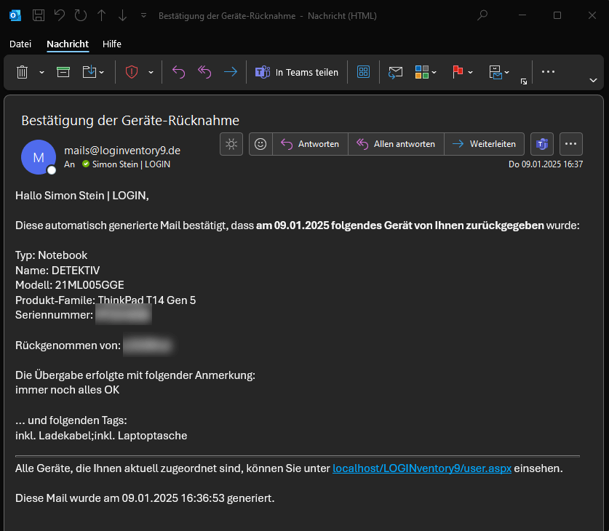This screenshot has width=609, height=531.
Task: Open Customize Quick Access Toolbar dropdown
Action: coord(144,15)
